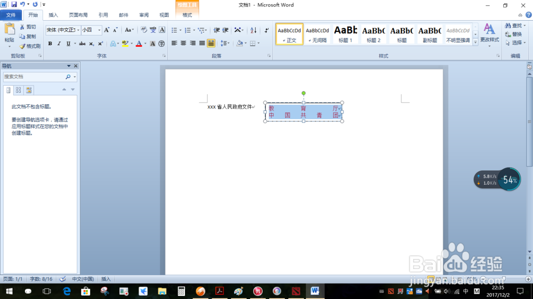Apply the 标题 1 style
Viewport: 533px width, 299px height.
pyautogui.click(x=345, y=34)
